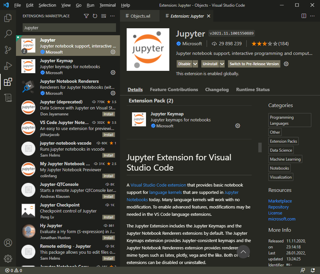Open manage gear for Jupyter Keymap in list
The image size is (320, 274).
click(113, 72)
